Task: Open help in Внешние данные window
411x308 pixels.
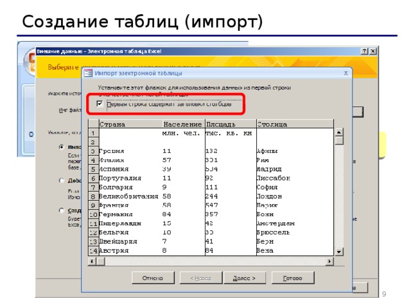Action: click(x=365, y=51)
